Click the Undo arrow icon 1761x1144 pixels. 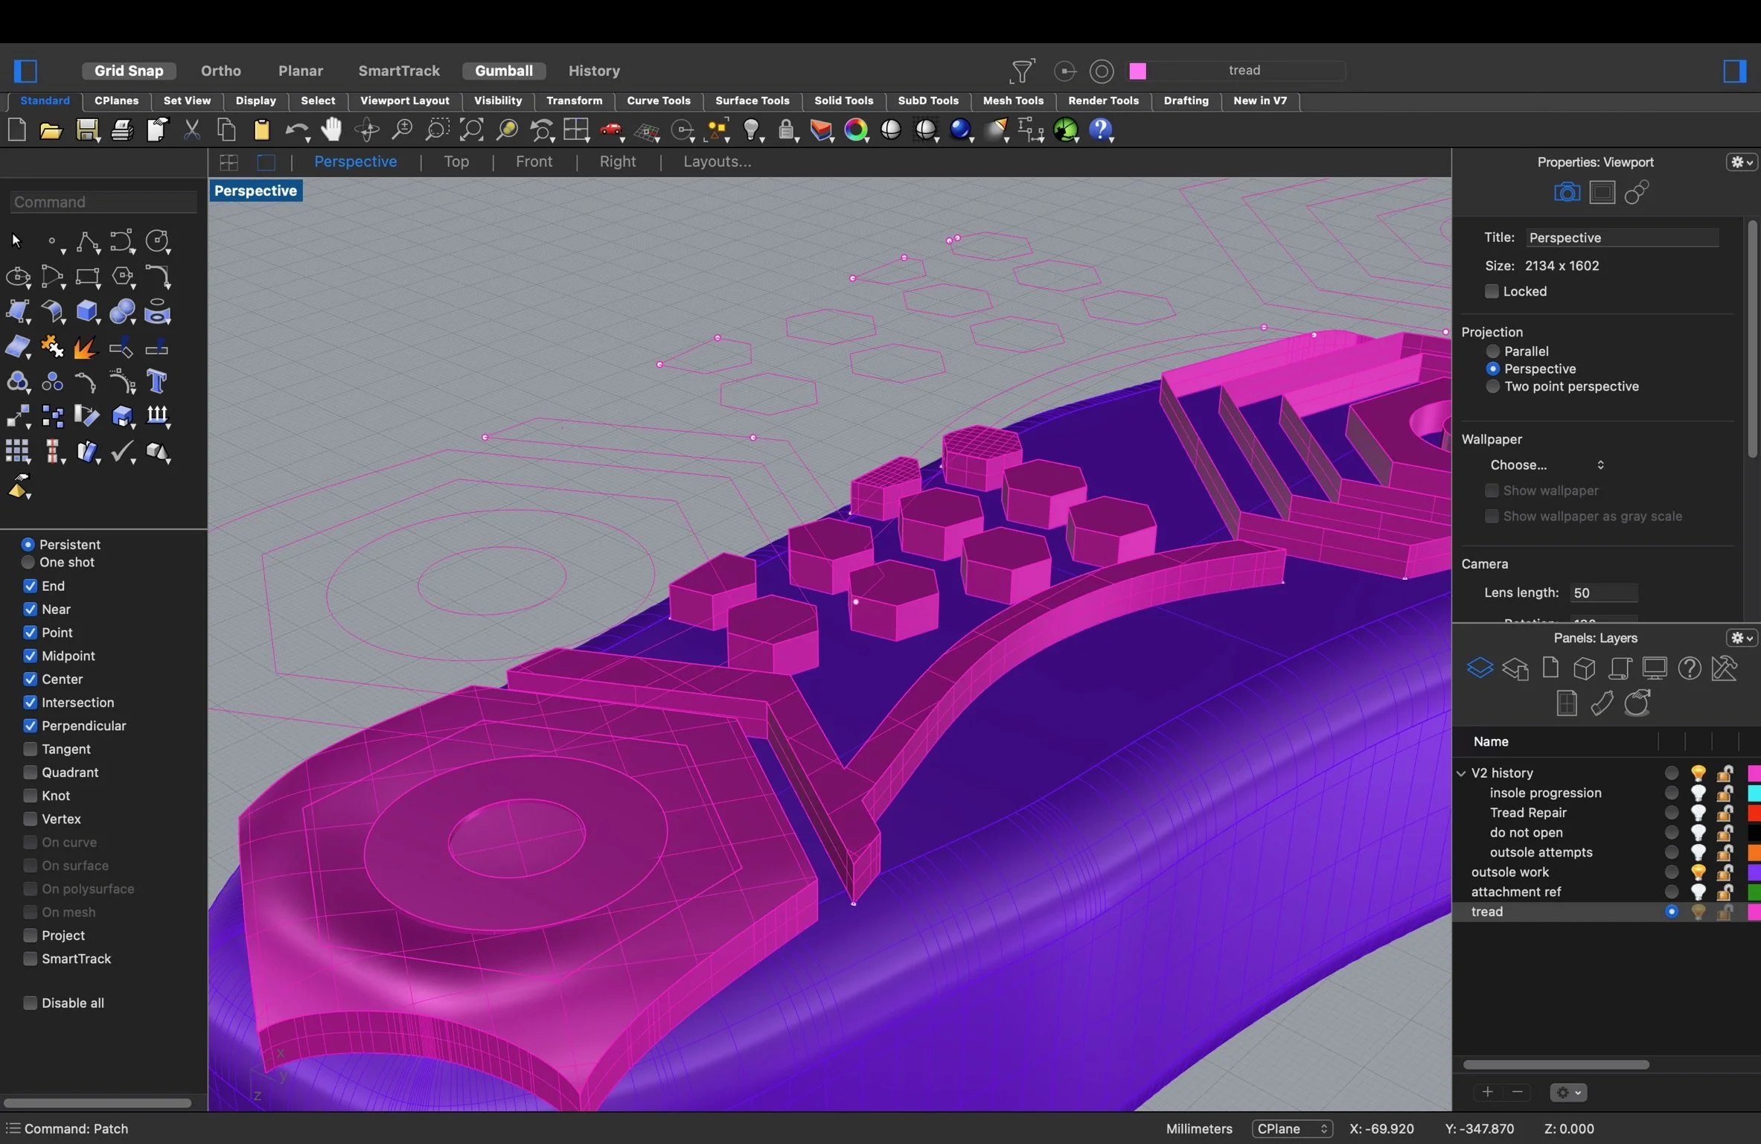(x=295, y=130)
